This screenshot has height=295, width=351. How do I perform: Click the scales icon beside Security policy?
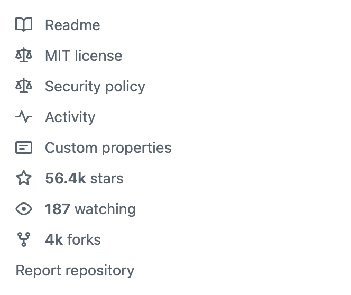(24, 86)
